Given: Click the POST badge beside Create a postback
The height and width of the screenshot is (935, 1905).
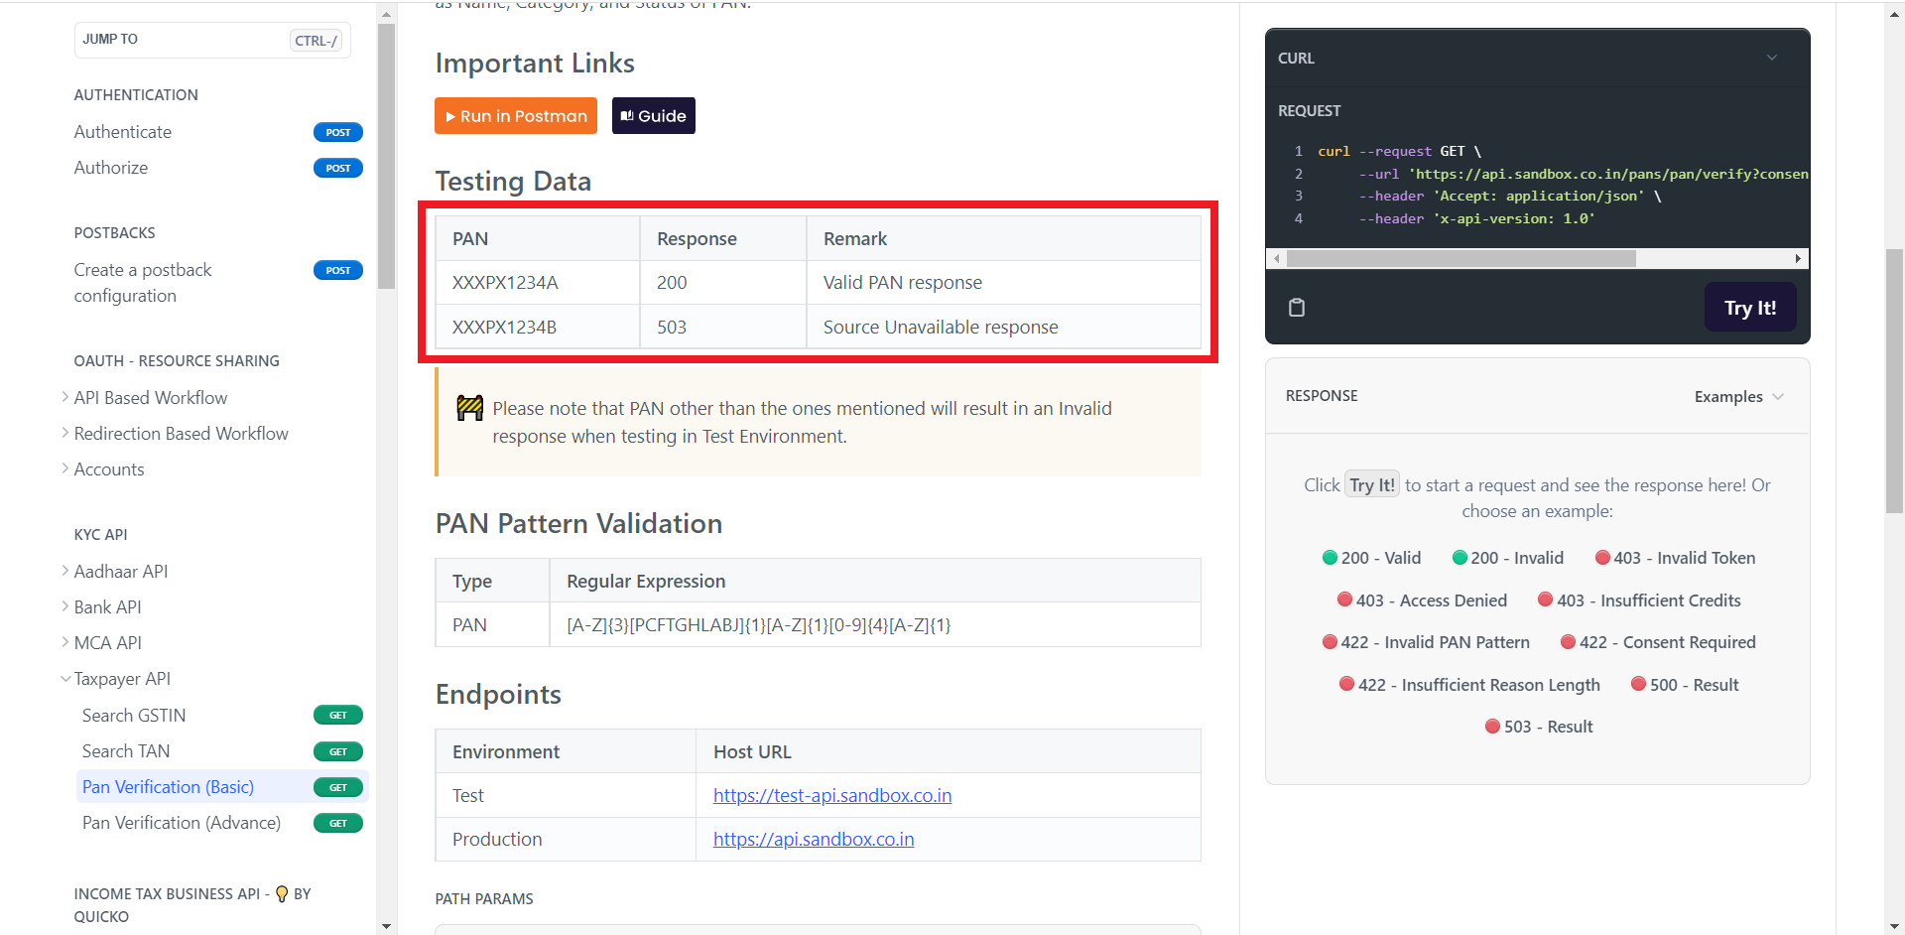Looking at the screenshot, I should (x=338, y=270).
